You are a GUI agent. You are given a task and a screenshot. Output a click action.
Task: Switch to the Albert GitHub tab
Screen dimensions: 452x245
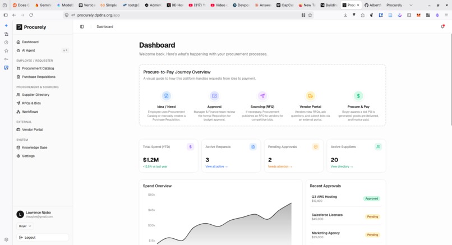(x=372, y=5)
